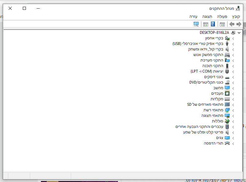Expand the מחשב node

click(x=233, y=88)
